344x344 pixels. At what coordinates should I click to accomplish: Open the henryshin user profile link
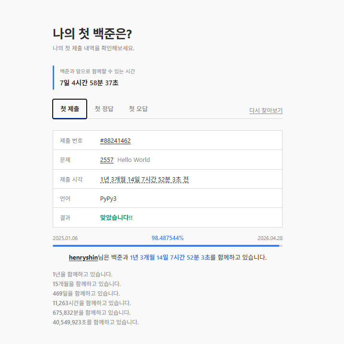(83, 257)
